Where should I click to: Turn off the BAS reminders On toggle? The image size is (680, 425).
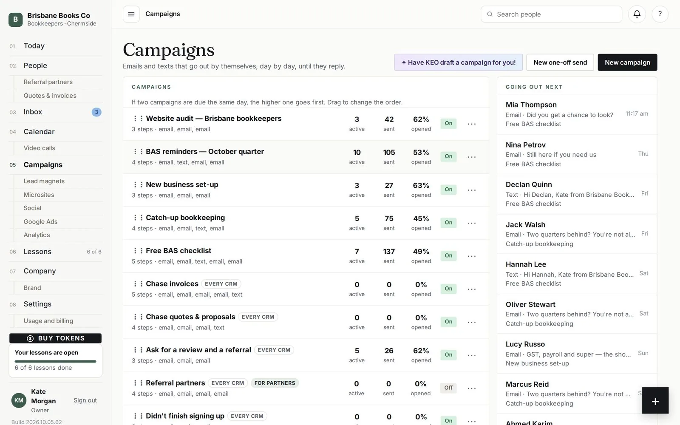coord(448,156)
